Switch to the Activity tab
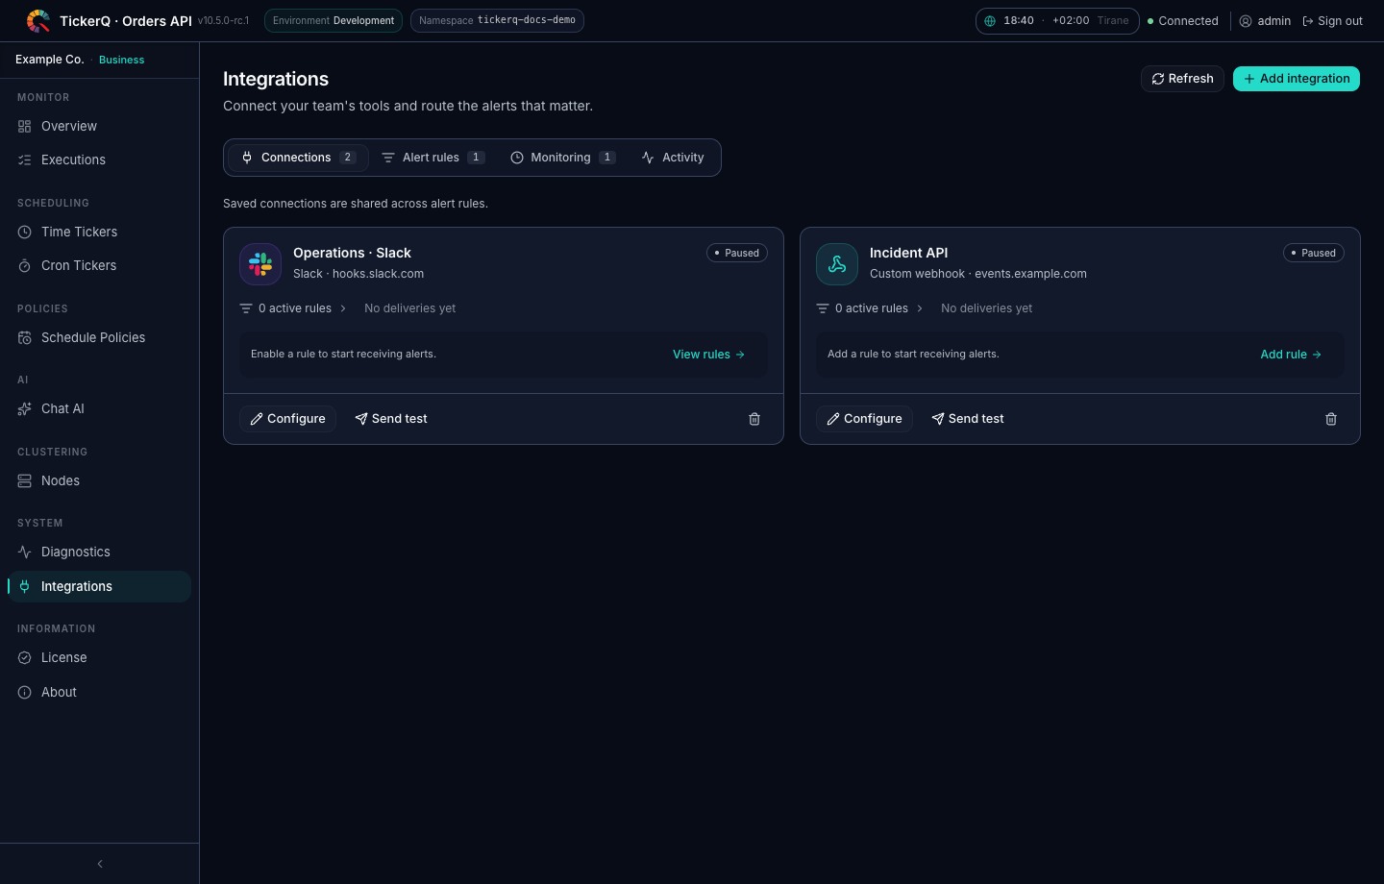The height and width of the screenshot is (884, 1384). click(673, 158)
